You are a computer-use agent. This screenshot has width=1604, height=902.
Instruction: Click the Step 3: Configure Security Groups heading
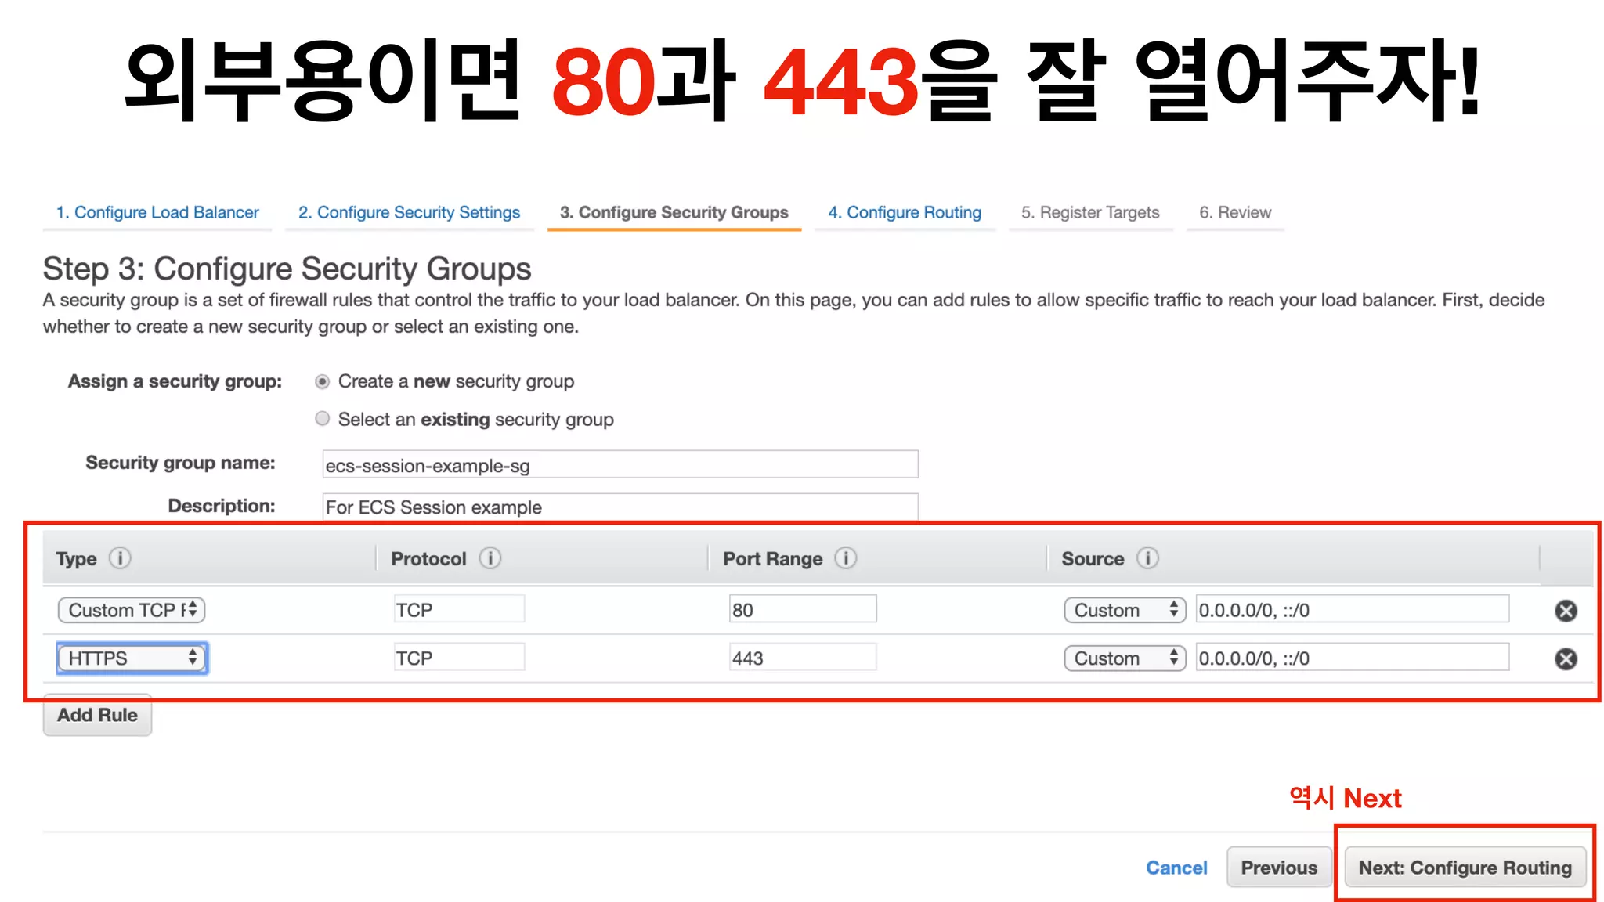[x=287, y=269]
